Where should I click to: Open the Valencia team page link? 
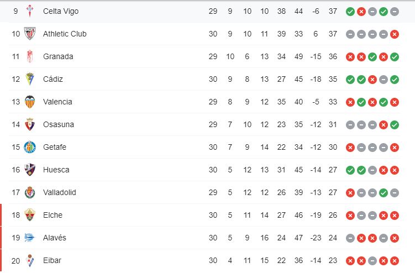click(57, 102)
